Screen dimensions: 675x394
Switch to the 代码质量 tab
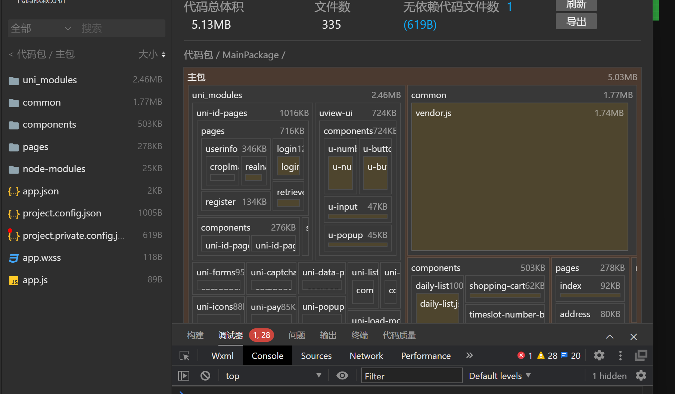point(399,335)
